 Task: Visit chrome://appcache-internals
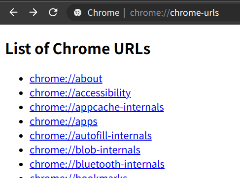coord(97,107)
